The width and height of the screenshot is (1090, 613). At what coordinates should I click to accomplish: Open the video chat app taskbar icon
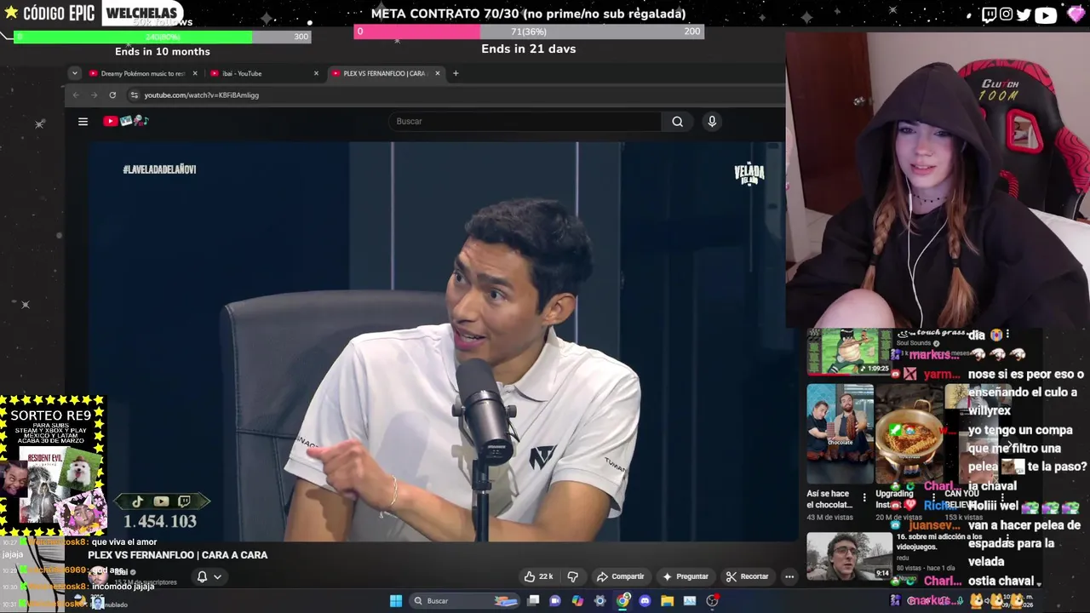pyautogui.click(x=555, y=600)
